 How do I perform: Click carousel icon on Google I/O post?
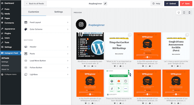coord(187,35)
